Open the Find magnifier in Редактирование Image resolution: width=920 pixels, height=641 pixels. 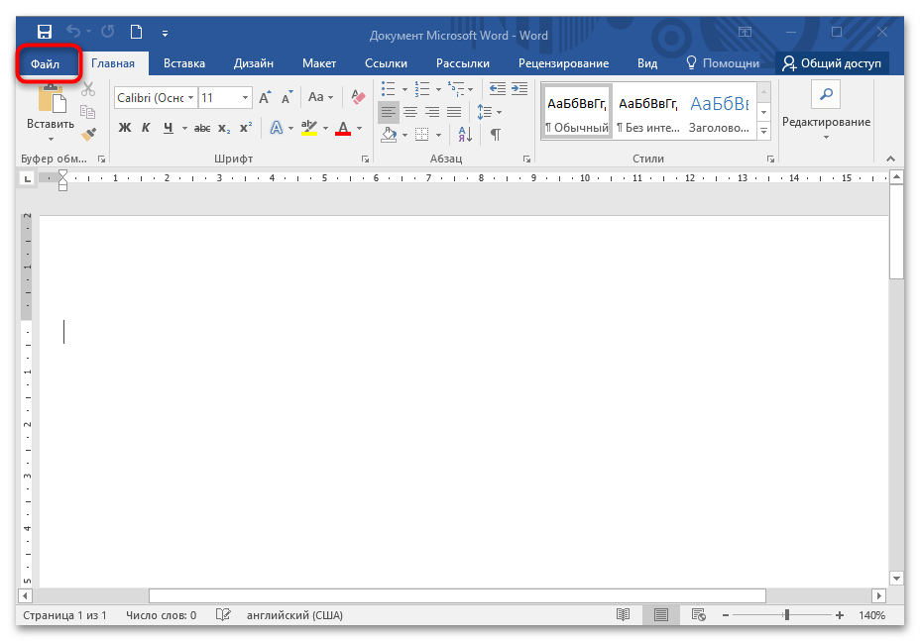pyautogui.click(x=825, y=96)
